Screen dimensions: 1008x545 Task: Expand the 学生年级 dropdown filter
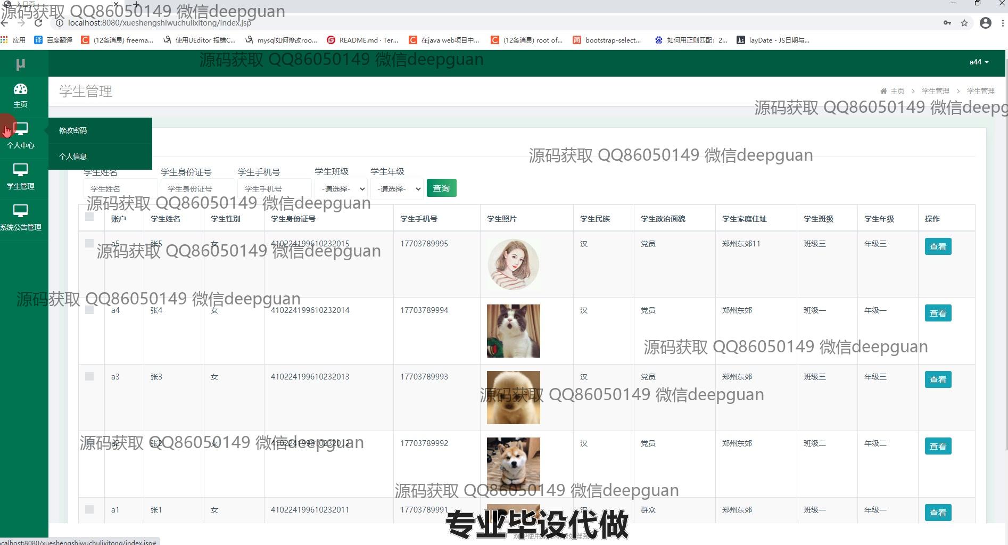click(396, 189)
